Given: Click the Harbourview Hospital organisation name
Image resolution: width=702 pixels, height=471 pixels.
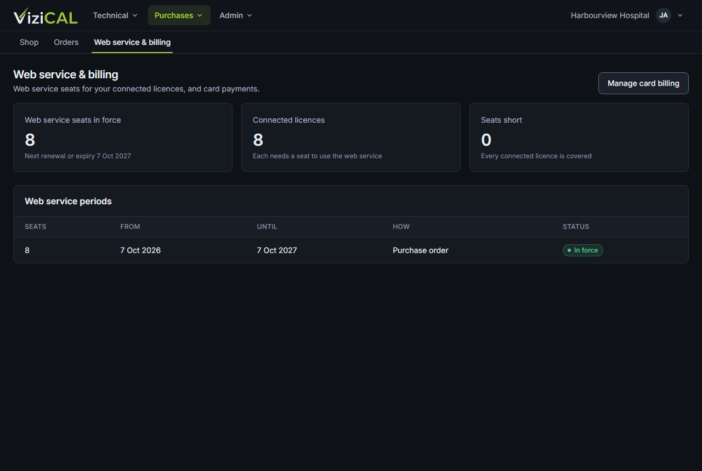Looking at the screenshot, I should [x=610, y=15].
